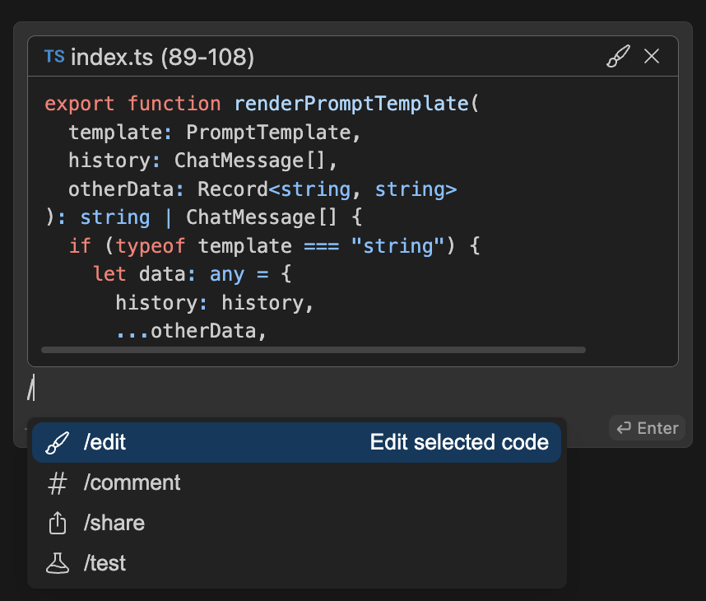Image resolution: width=706 pixels, height=601 pixels.
Task: Click the share icon beside /share
Action: point(57,524)
